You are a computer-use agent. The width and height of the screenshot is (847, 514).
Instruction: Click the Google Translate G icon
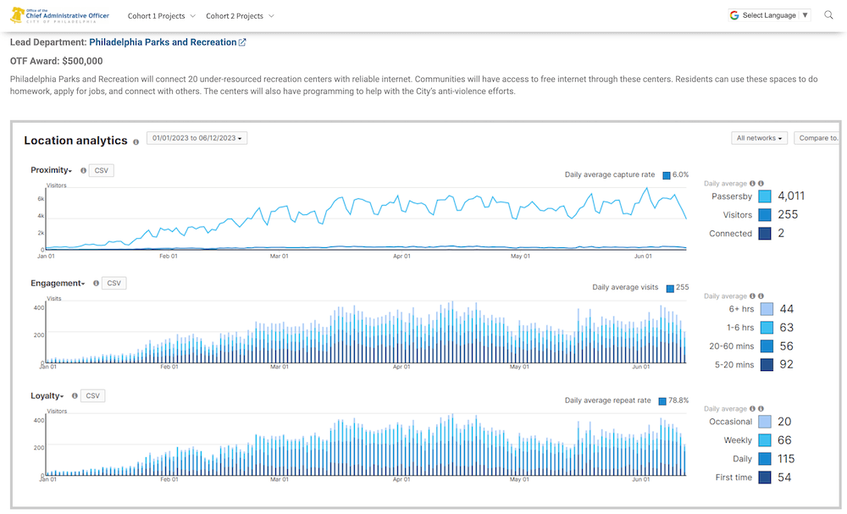point(734,15)
